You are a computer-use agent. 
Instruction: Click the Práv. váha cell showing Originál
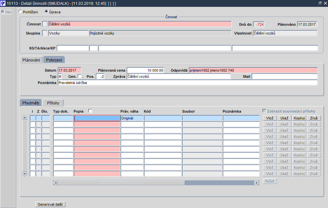coord(132,118)
